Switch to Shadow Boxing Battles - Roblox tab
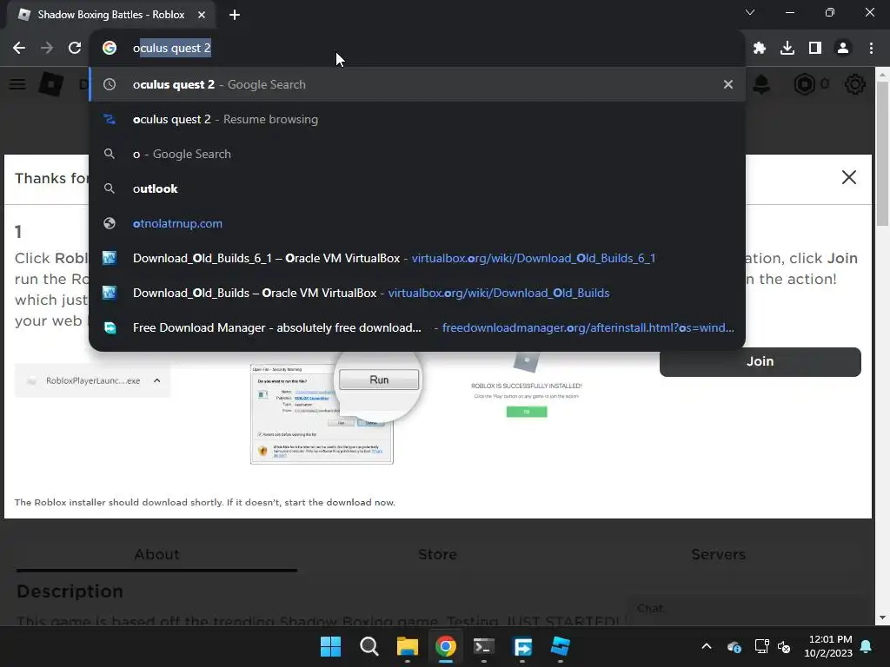This screenshot has height=667, width=890. pyautogui.click(x=110, y=15)
